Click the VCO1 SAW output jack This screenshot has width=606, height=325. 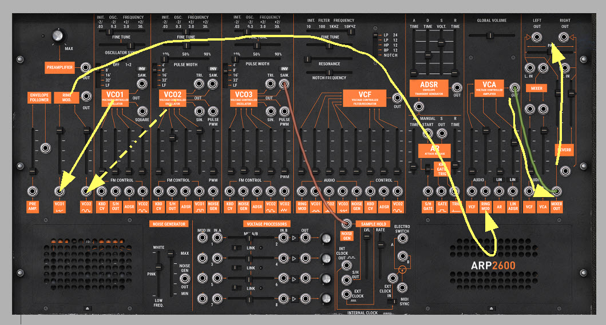pos(142,84)
